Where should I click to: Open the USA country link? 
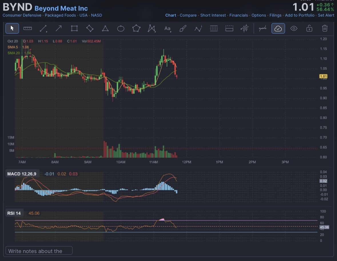(x=83, y=15)
